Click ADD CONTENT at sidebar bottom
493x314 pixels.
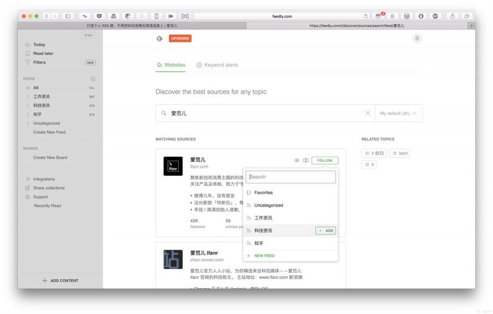click(x=60, y=280)
